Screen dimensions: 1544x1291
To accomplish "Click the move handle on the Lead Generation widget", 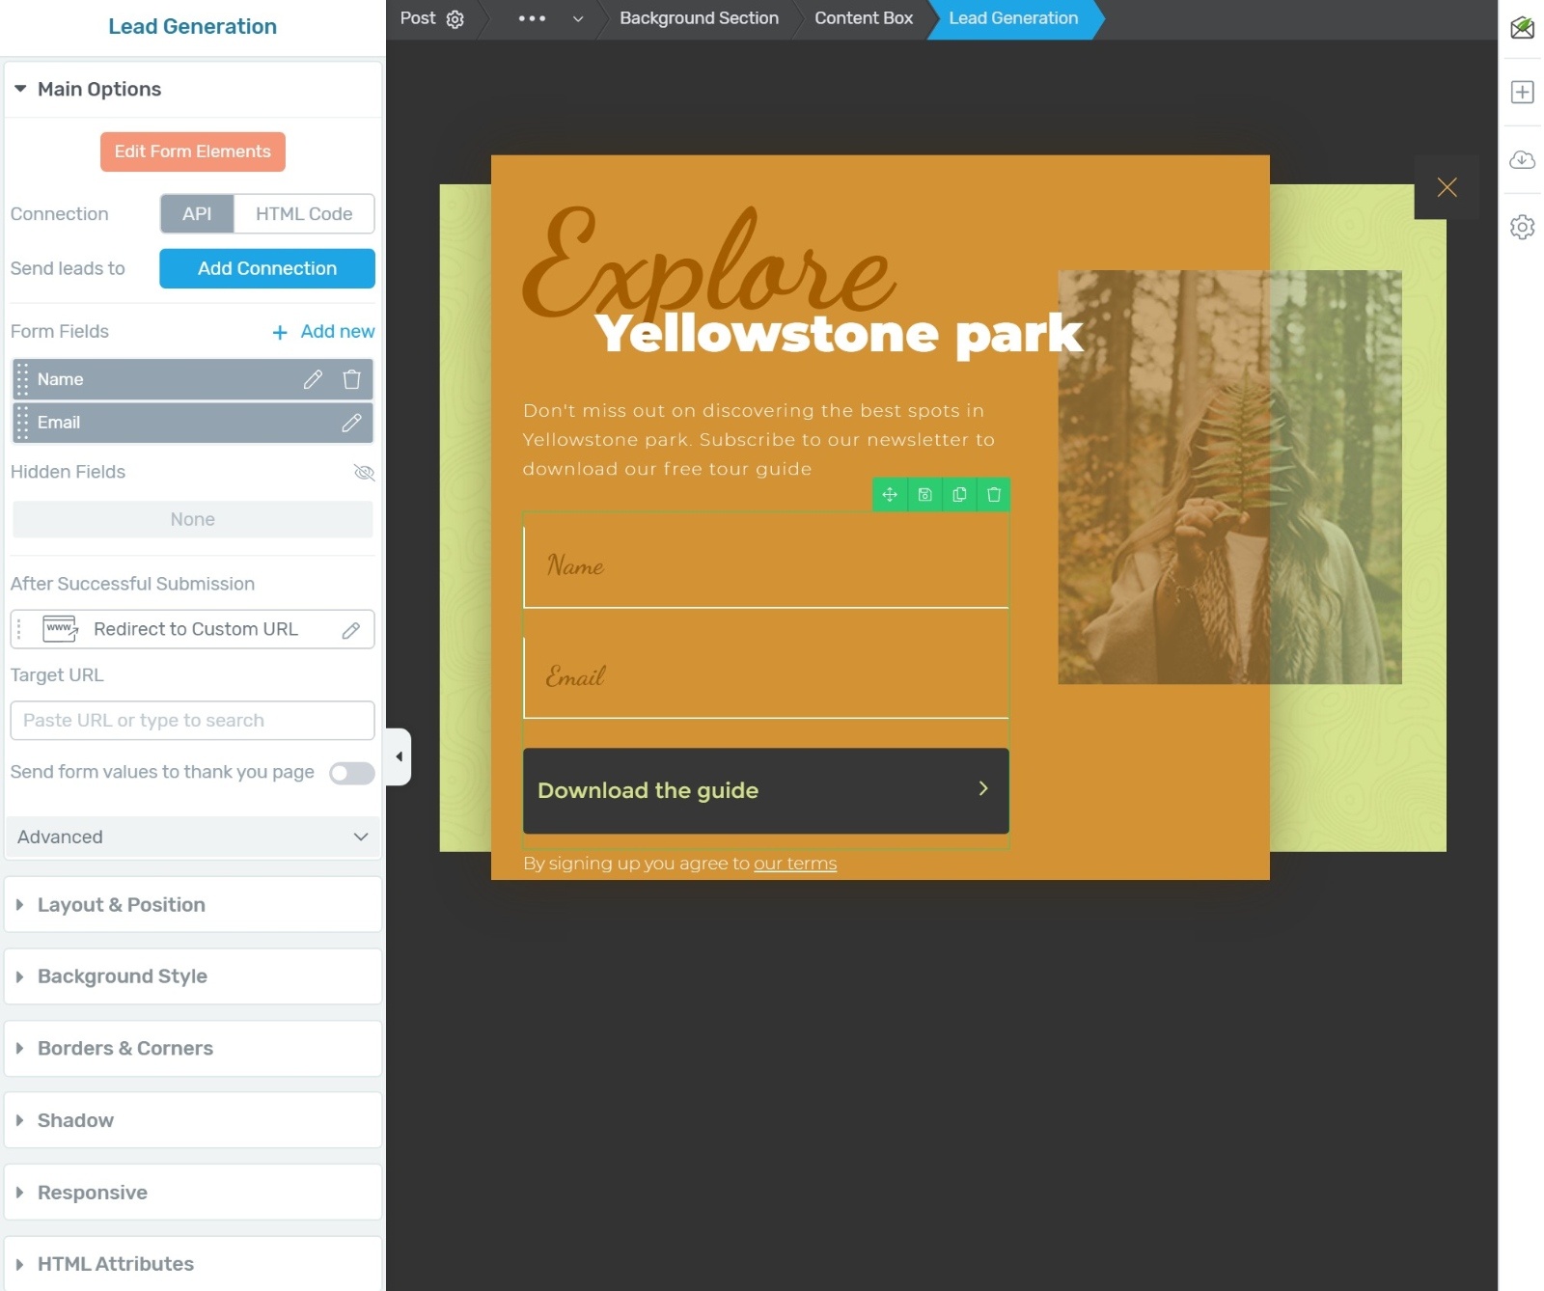I will (x=889, y=494).
